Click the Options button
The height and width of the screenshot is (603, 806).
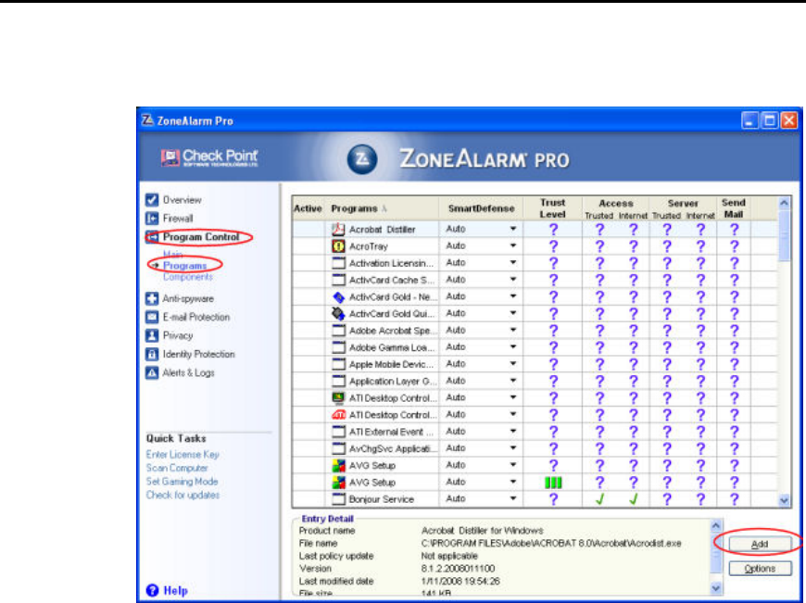click(760, 569)
